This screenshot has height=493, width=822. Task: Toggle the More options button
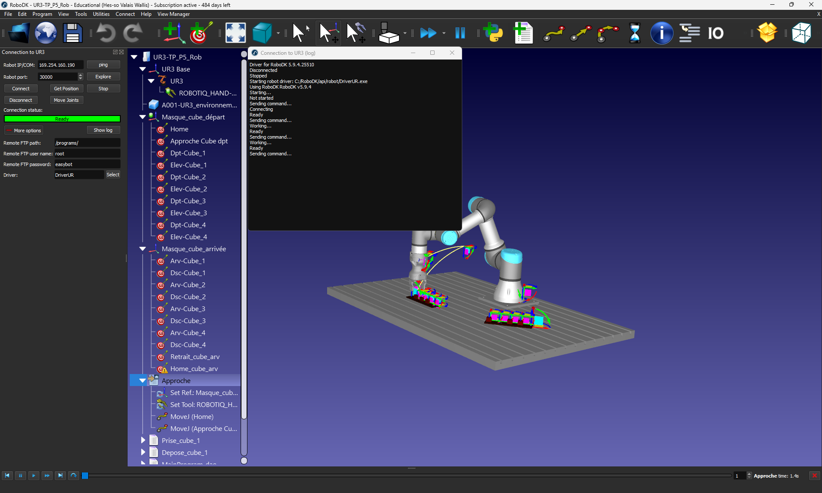tap(24, 131)
